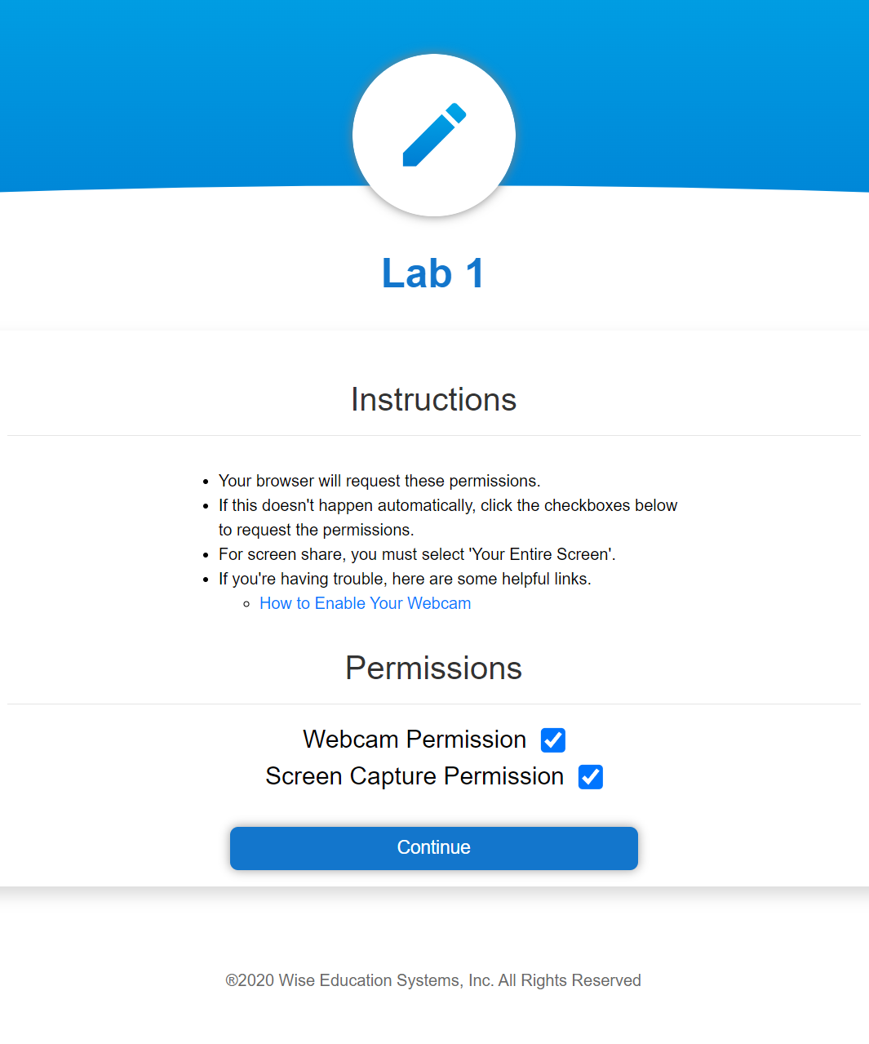
Task: Click the Wise Education Systems copyright footer
Action: (433, 980)
